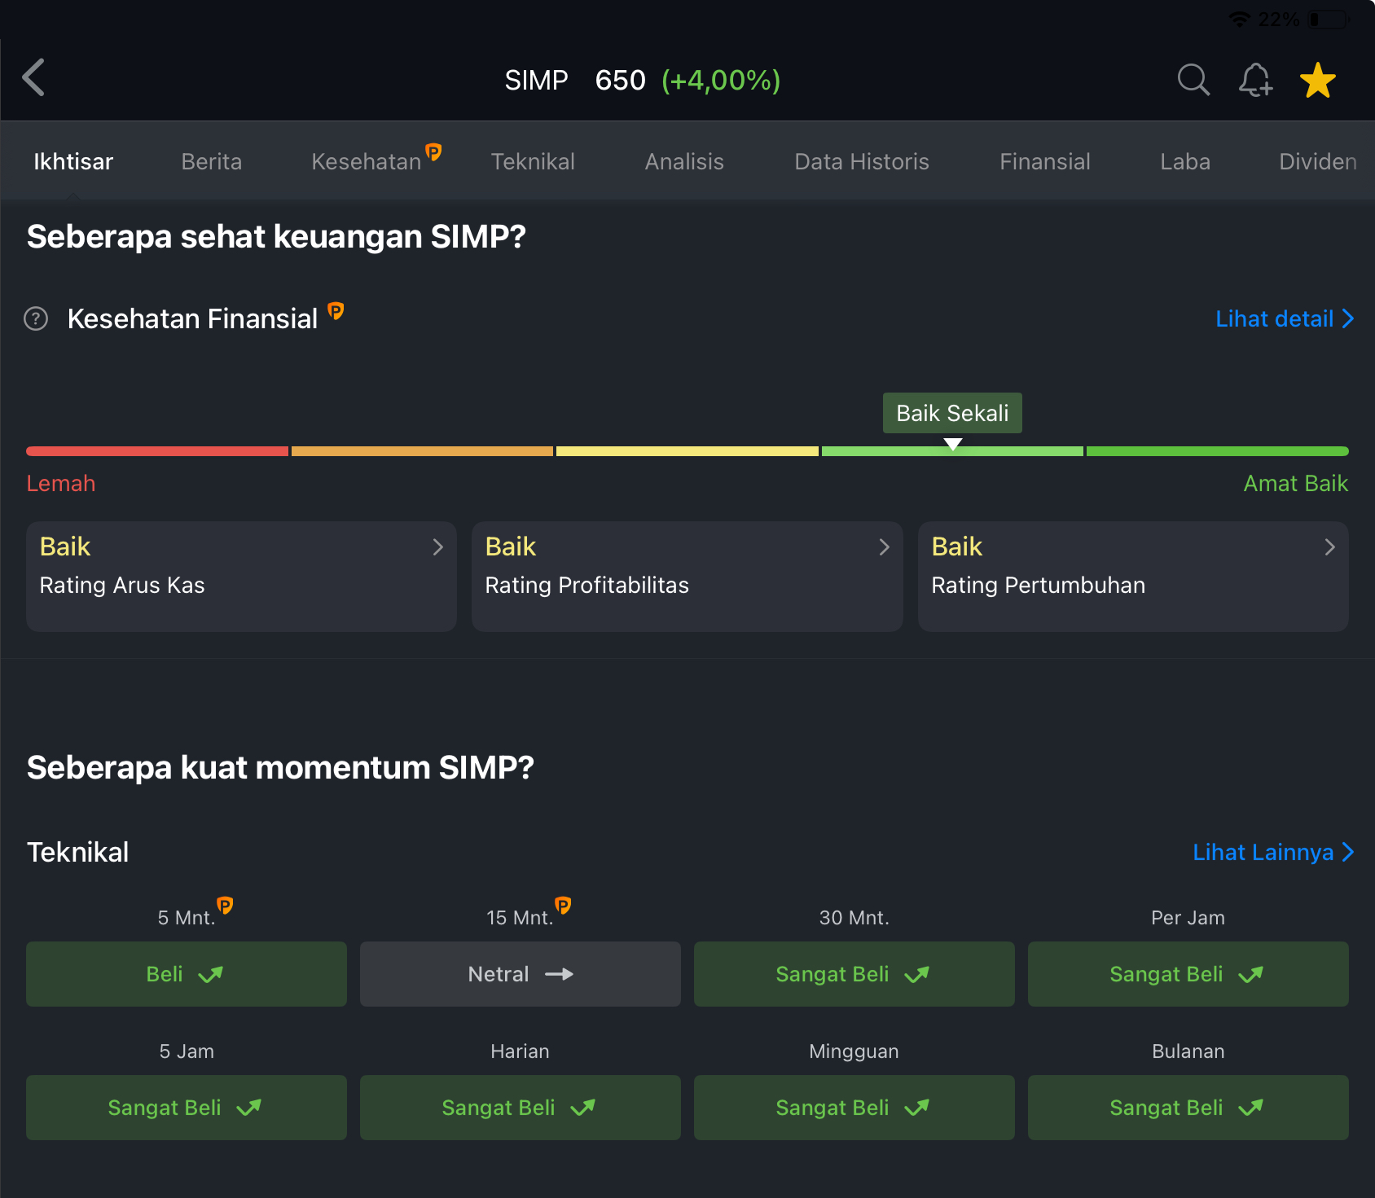Image resolution: width=1375 pixels, height=1198 pixels.
Task: Open the search magnifier icon
Action: point(1193,80)
